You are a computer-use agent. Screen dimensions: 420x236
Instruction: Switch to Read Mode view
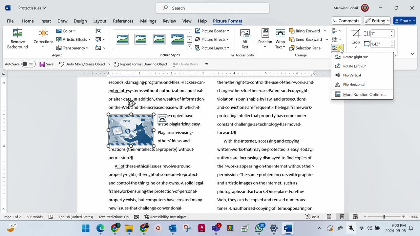[x=329, y=217]
